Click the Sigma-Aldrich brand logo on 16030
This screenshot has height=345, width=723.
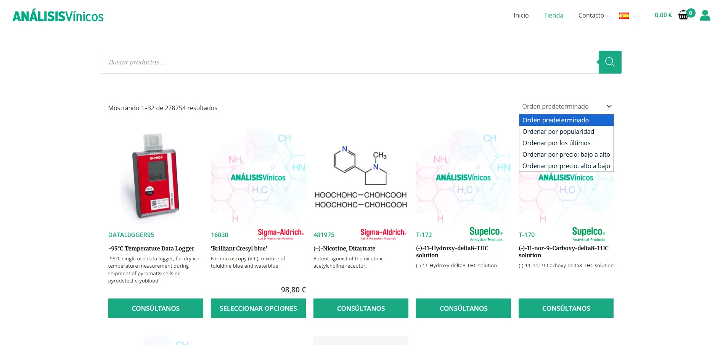(x=280, y=233)
